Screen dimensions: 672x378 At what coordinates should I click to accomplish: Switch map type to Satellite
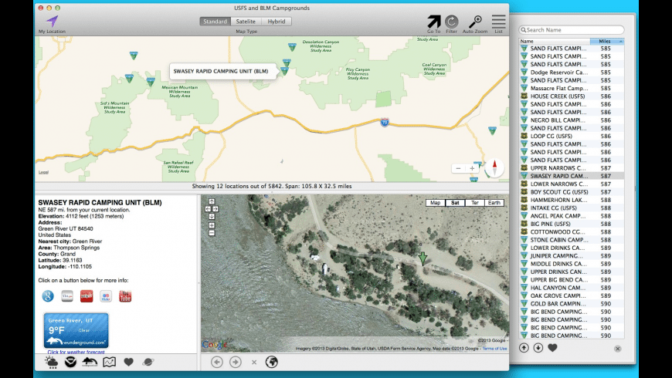[x=246, y=22]
